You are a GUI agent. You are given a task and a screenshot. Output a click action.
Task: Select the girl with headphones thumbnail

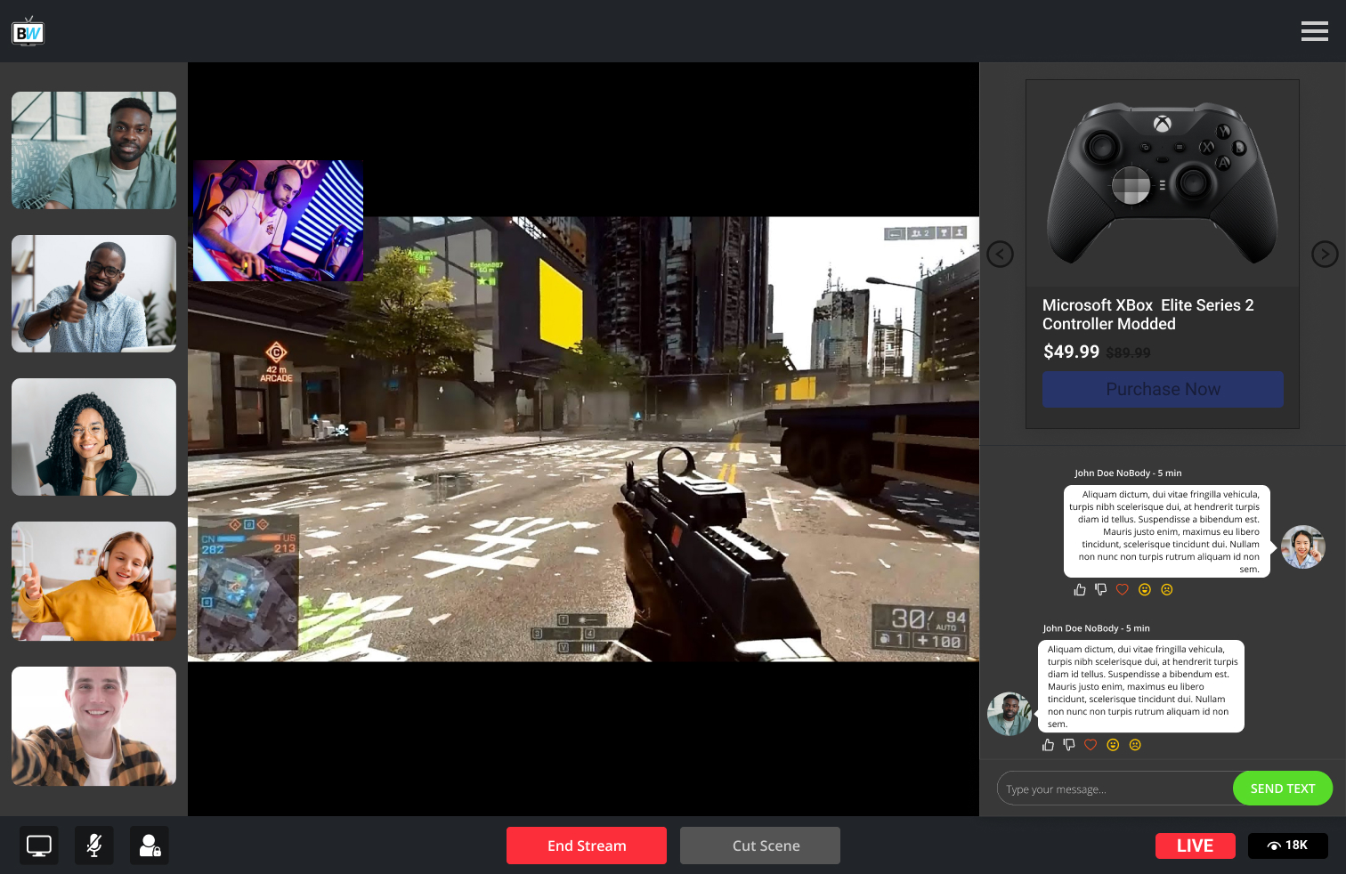click(93, 581)
